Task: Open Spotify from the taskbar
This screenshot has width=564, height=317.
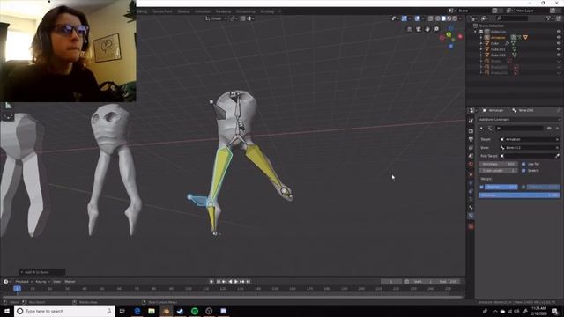Action: [195, 311]
